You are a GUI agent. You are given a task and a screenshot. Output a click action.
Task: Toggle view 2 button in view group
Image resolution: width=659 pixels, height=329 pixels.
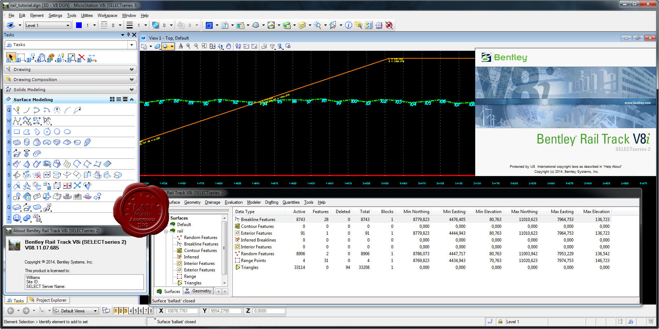121,311
